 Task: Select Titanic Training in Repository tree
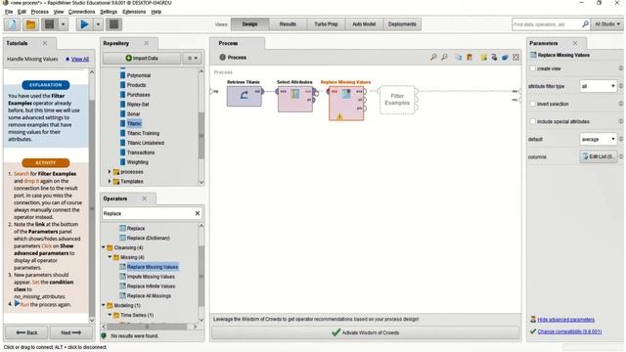pos(143,133)
